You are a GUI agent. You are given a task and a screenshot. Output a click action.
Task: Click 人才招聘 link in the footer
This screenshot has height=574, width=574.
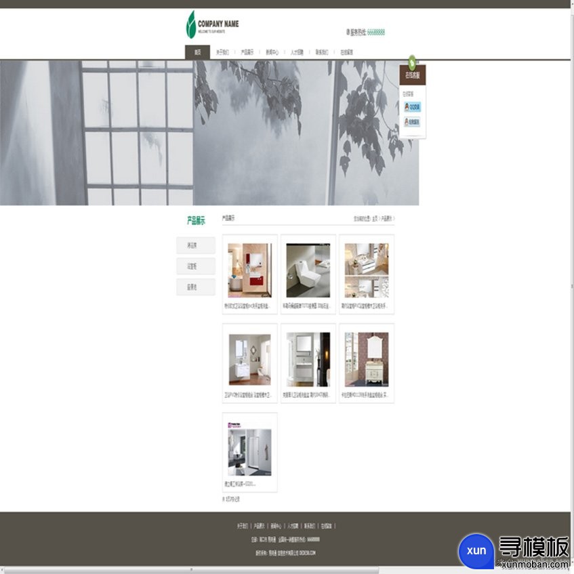point(293,526)
